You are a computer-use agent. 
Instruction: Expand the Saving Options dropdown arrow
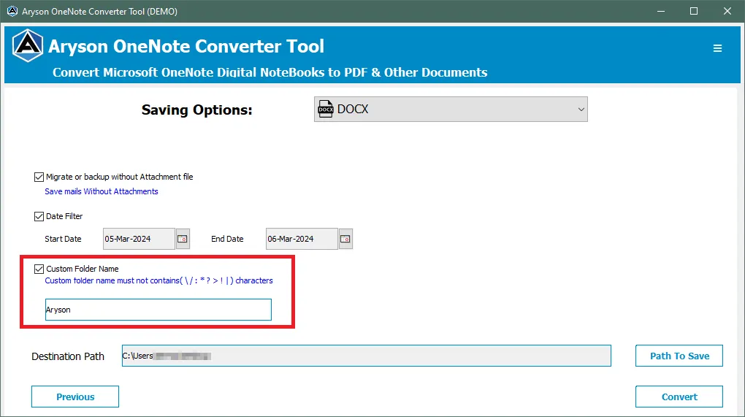tap(581, 110)
